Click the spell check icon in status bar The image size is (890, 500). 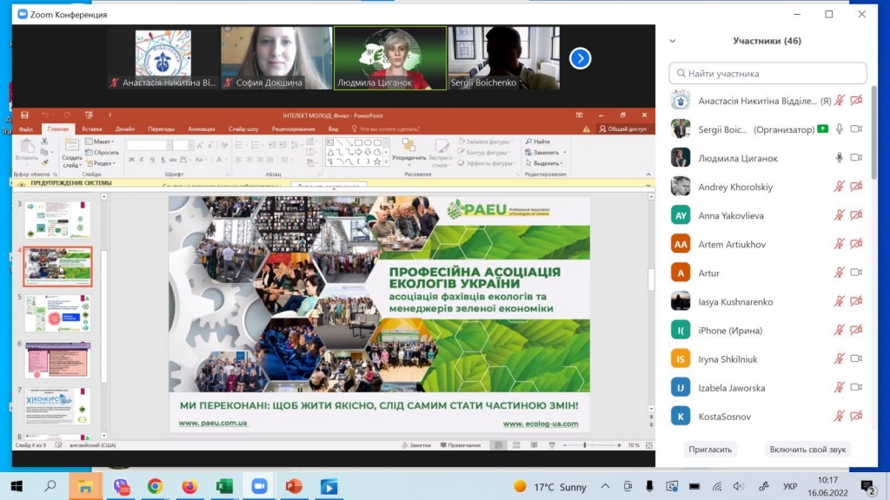pyautogui.click(x=59, y=445)
